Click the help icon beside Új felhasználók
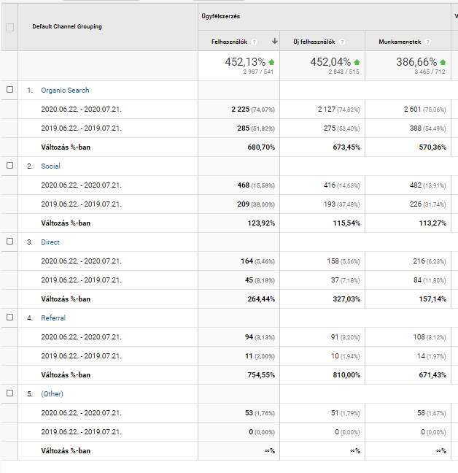The height and width of the screenshot is (473, 458). click(342, 42)
